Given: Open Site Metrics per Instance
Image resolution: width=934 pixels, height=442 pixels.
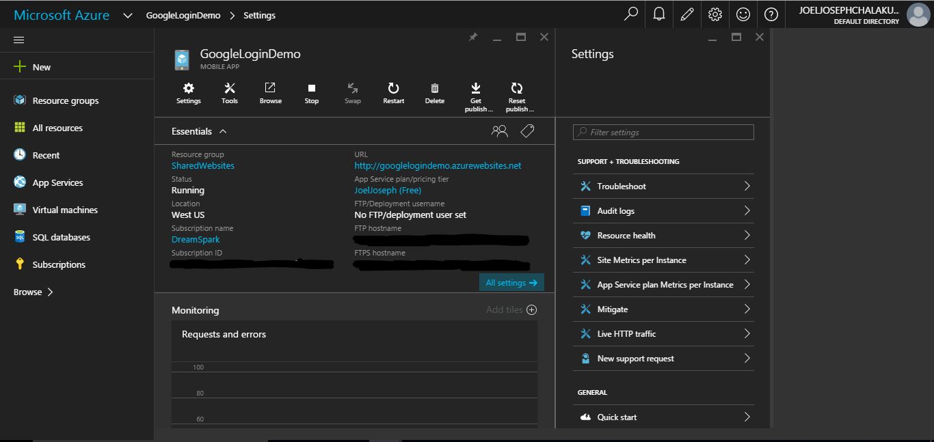Looking at the screenshot, I should (x=663, y=260).
